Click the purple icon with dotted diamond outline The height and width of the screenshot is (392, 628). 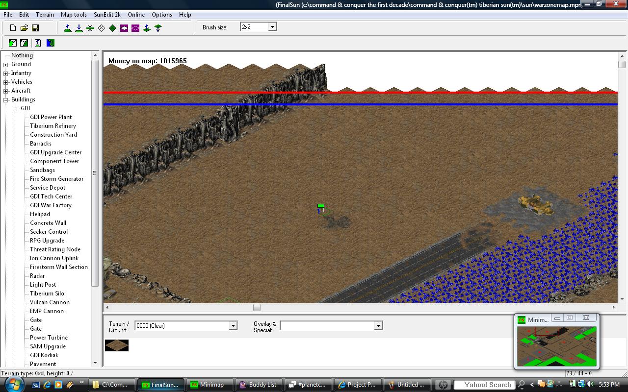click(135, 28)
